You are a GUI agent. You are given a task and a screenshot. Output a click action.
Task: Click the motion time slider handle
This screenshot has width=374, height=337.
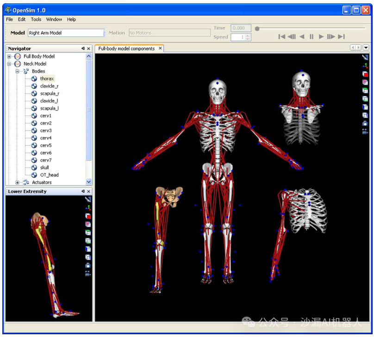(x=257, y=29)
